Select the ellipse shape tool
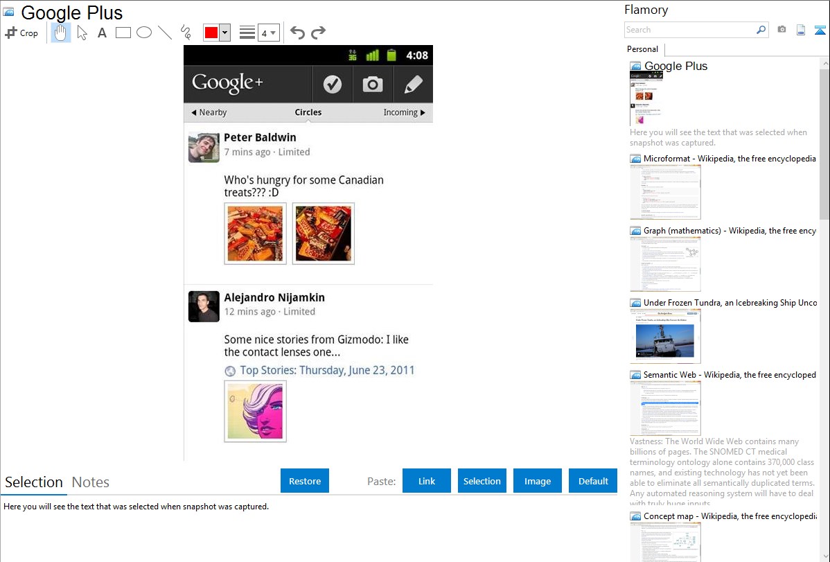 (144, 33)
